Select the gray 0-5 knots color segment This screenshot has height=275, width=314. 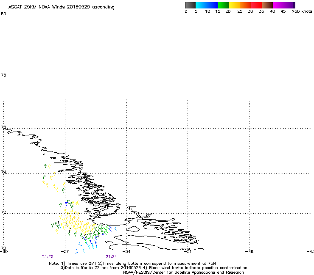tap(190, 5)
